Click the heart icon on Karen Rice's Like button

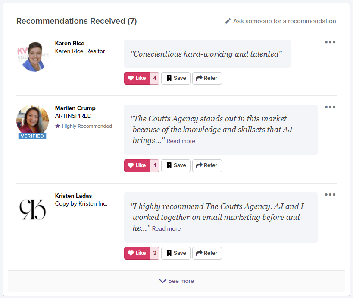(131, 78)
